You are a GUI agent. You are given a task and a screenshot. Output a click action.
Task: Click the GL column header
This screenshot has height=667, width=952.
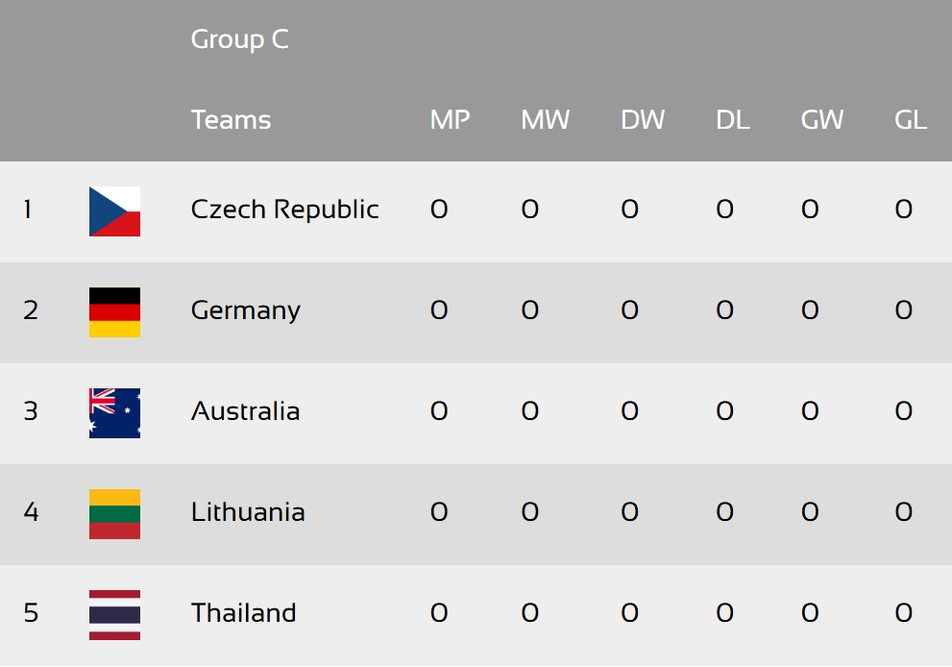tap(911, 120)
